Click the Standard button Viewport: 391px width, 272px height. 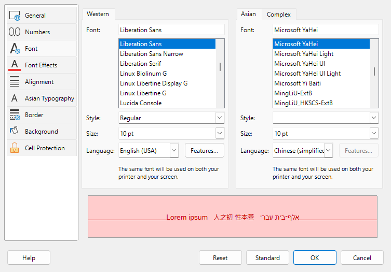point(267,258)
